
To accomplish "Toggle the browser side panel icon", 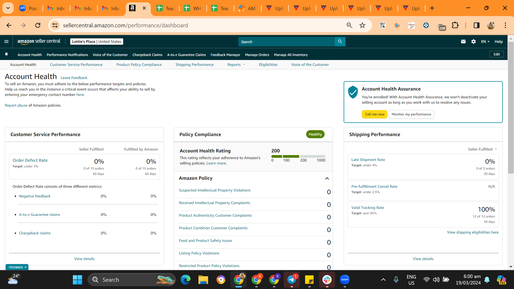I will point(477,25).
